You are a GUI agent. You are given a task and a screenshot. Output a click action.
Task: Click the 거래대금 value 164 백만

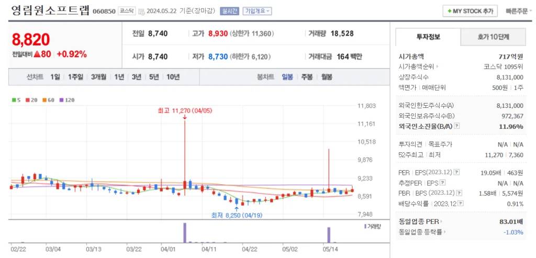point(349,57)
